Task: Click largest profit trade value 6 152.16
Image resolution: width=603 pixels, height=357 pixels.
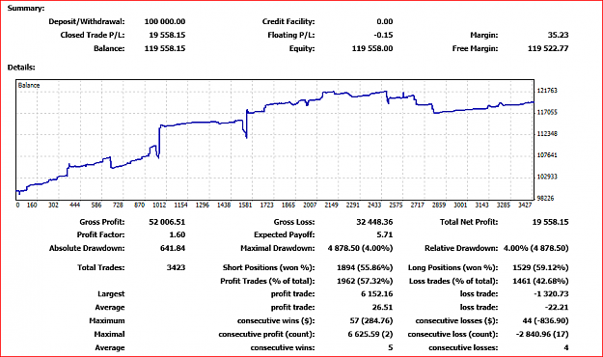Action: click(x=377, y=294)
